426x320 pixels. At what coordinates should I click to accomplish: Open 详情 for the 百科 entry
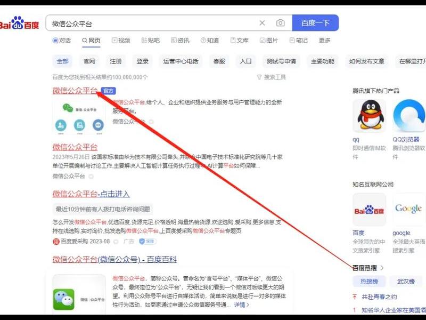click(x=242, y=305)
